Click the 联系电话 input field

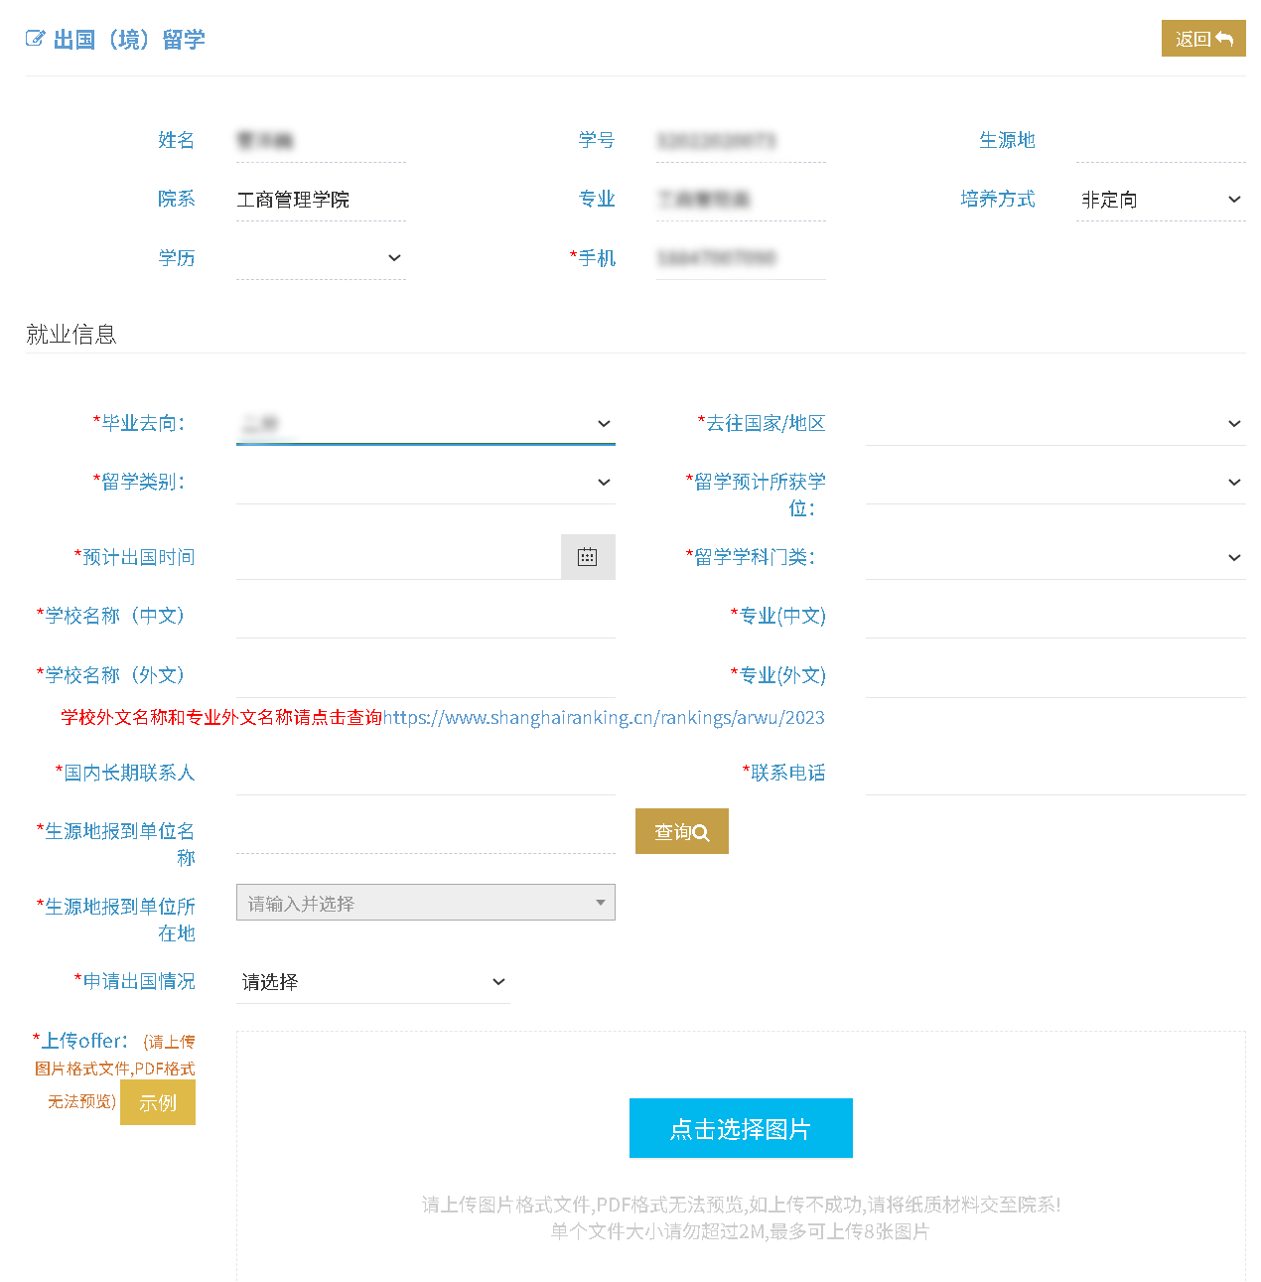pyautogui.click(x=1054, y=774)
